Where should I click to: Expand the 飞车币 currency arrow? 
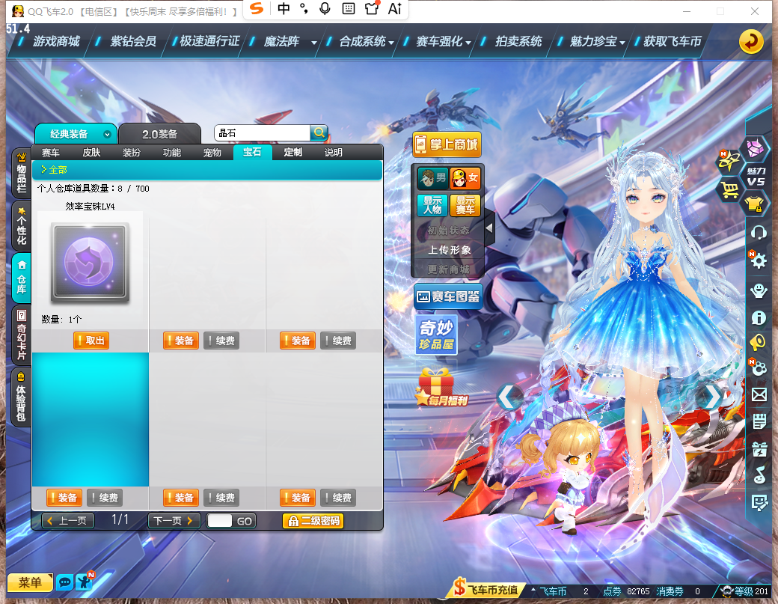(533, 590)
